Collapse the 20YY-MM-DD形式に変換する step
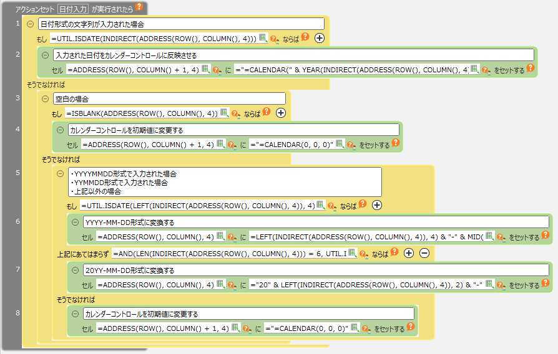Image resolution: width=558 pixels, height=354 pixels. (75, 270)
